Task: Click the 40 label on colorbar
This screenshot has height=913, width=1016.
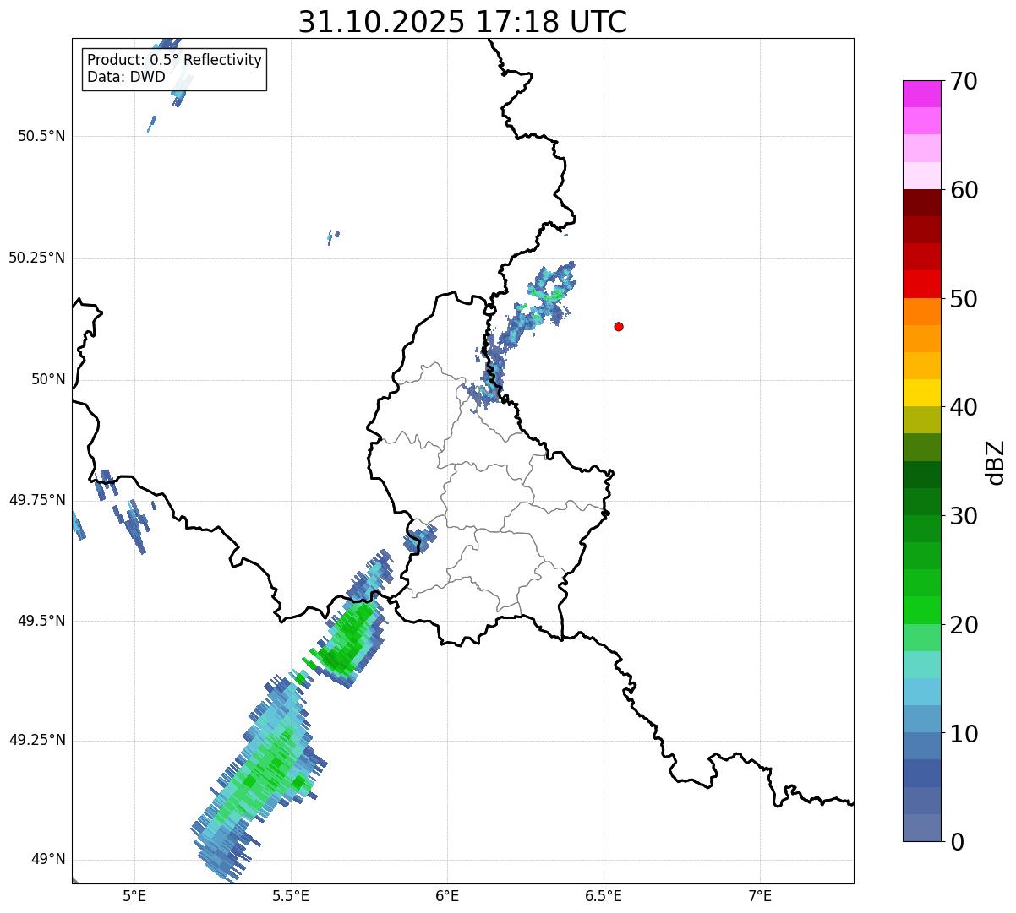Action: tap(964, 407)
